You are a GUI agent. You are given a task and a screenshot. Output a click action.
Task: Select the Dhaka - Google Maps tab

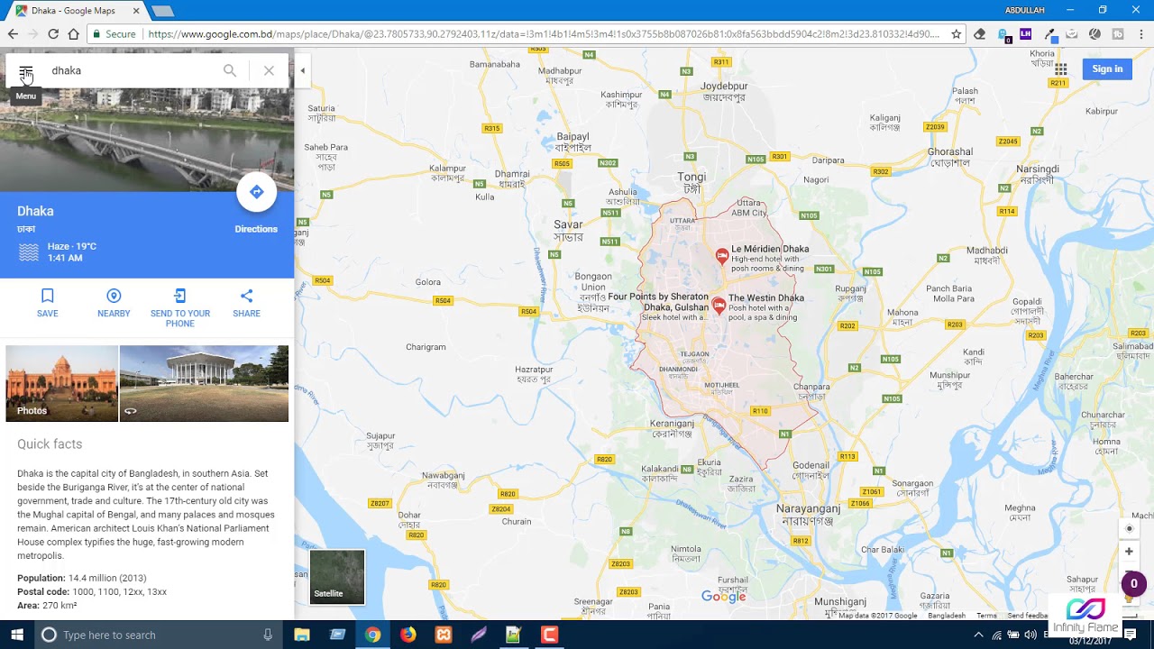(78, 11)
